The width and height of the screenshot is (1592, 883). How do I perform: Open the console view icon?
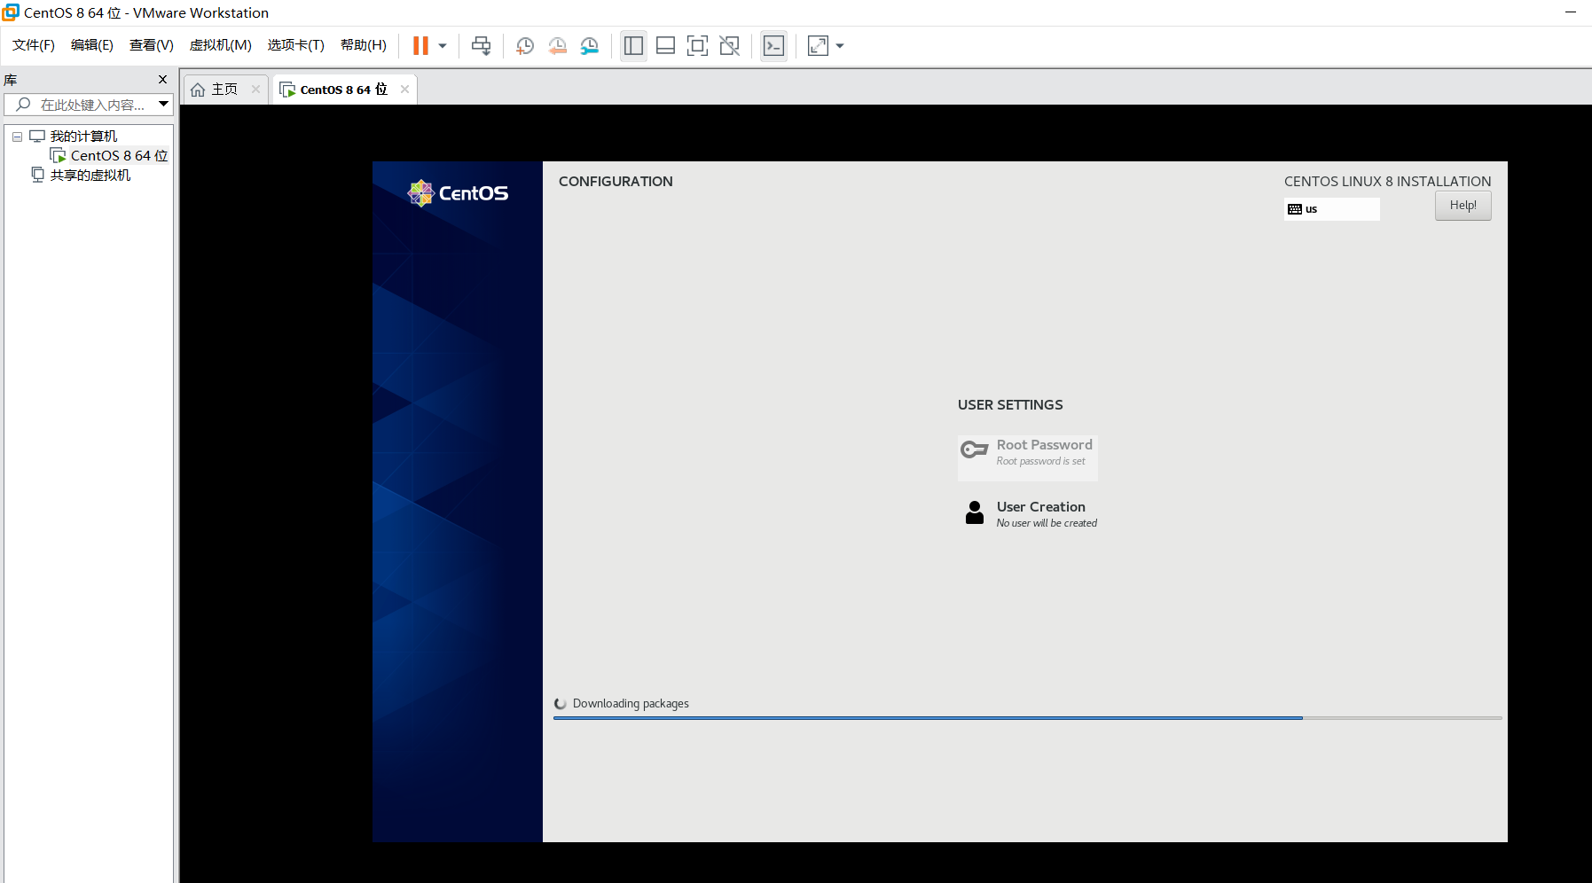click(x=773, y=46)
